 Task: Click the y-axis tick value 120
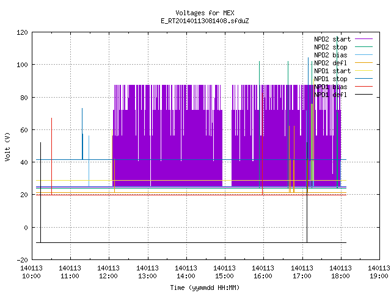pyautogui.click(x=22, y=32)
